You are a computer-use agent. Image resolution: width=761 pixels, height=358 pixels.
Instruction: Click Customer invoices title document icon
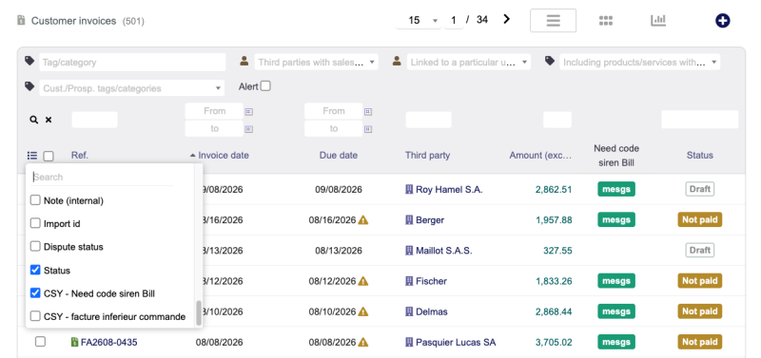(21, 21)
